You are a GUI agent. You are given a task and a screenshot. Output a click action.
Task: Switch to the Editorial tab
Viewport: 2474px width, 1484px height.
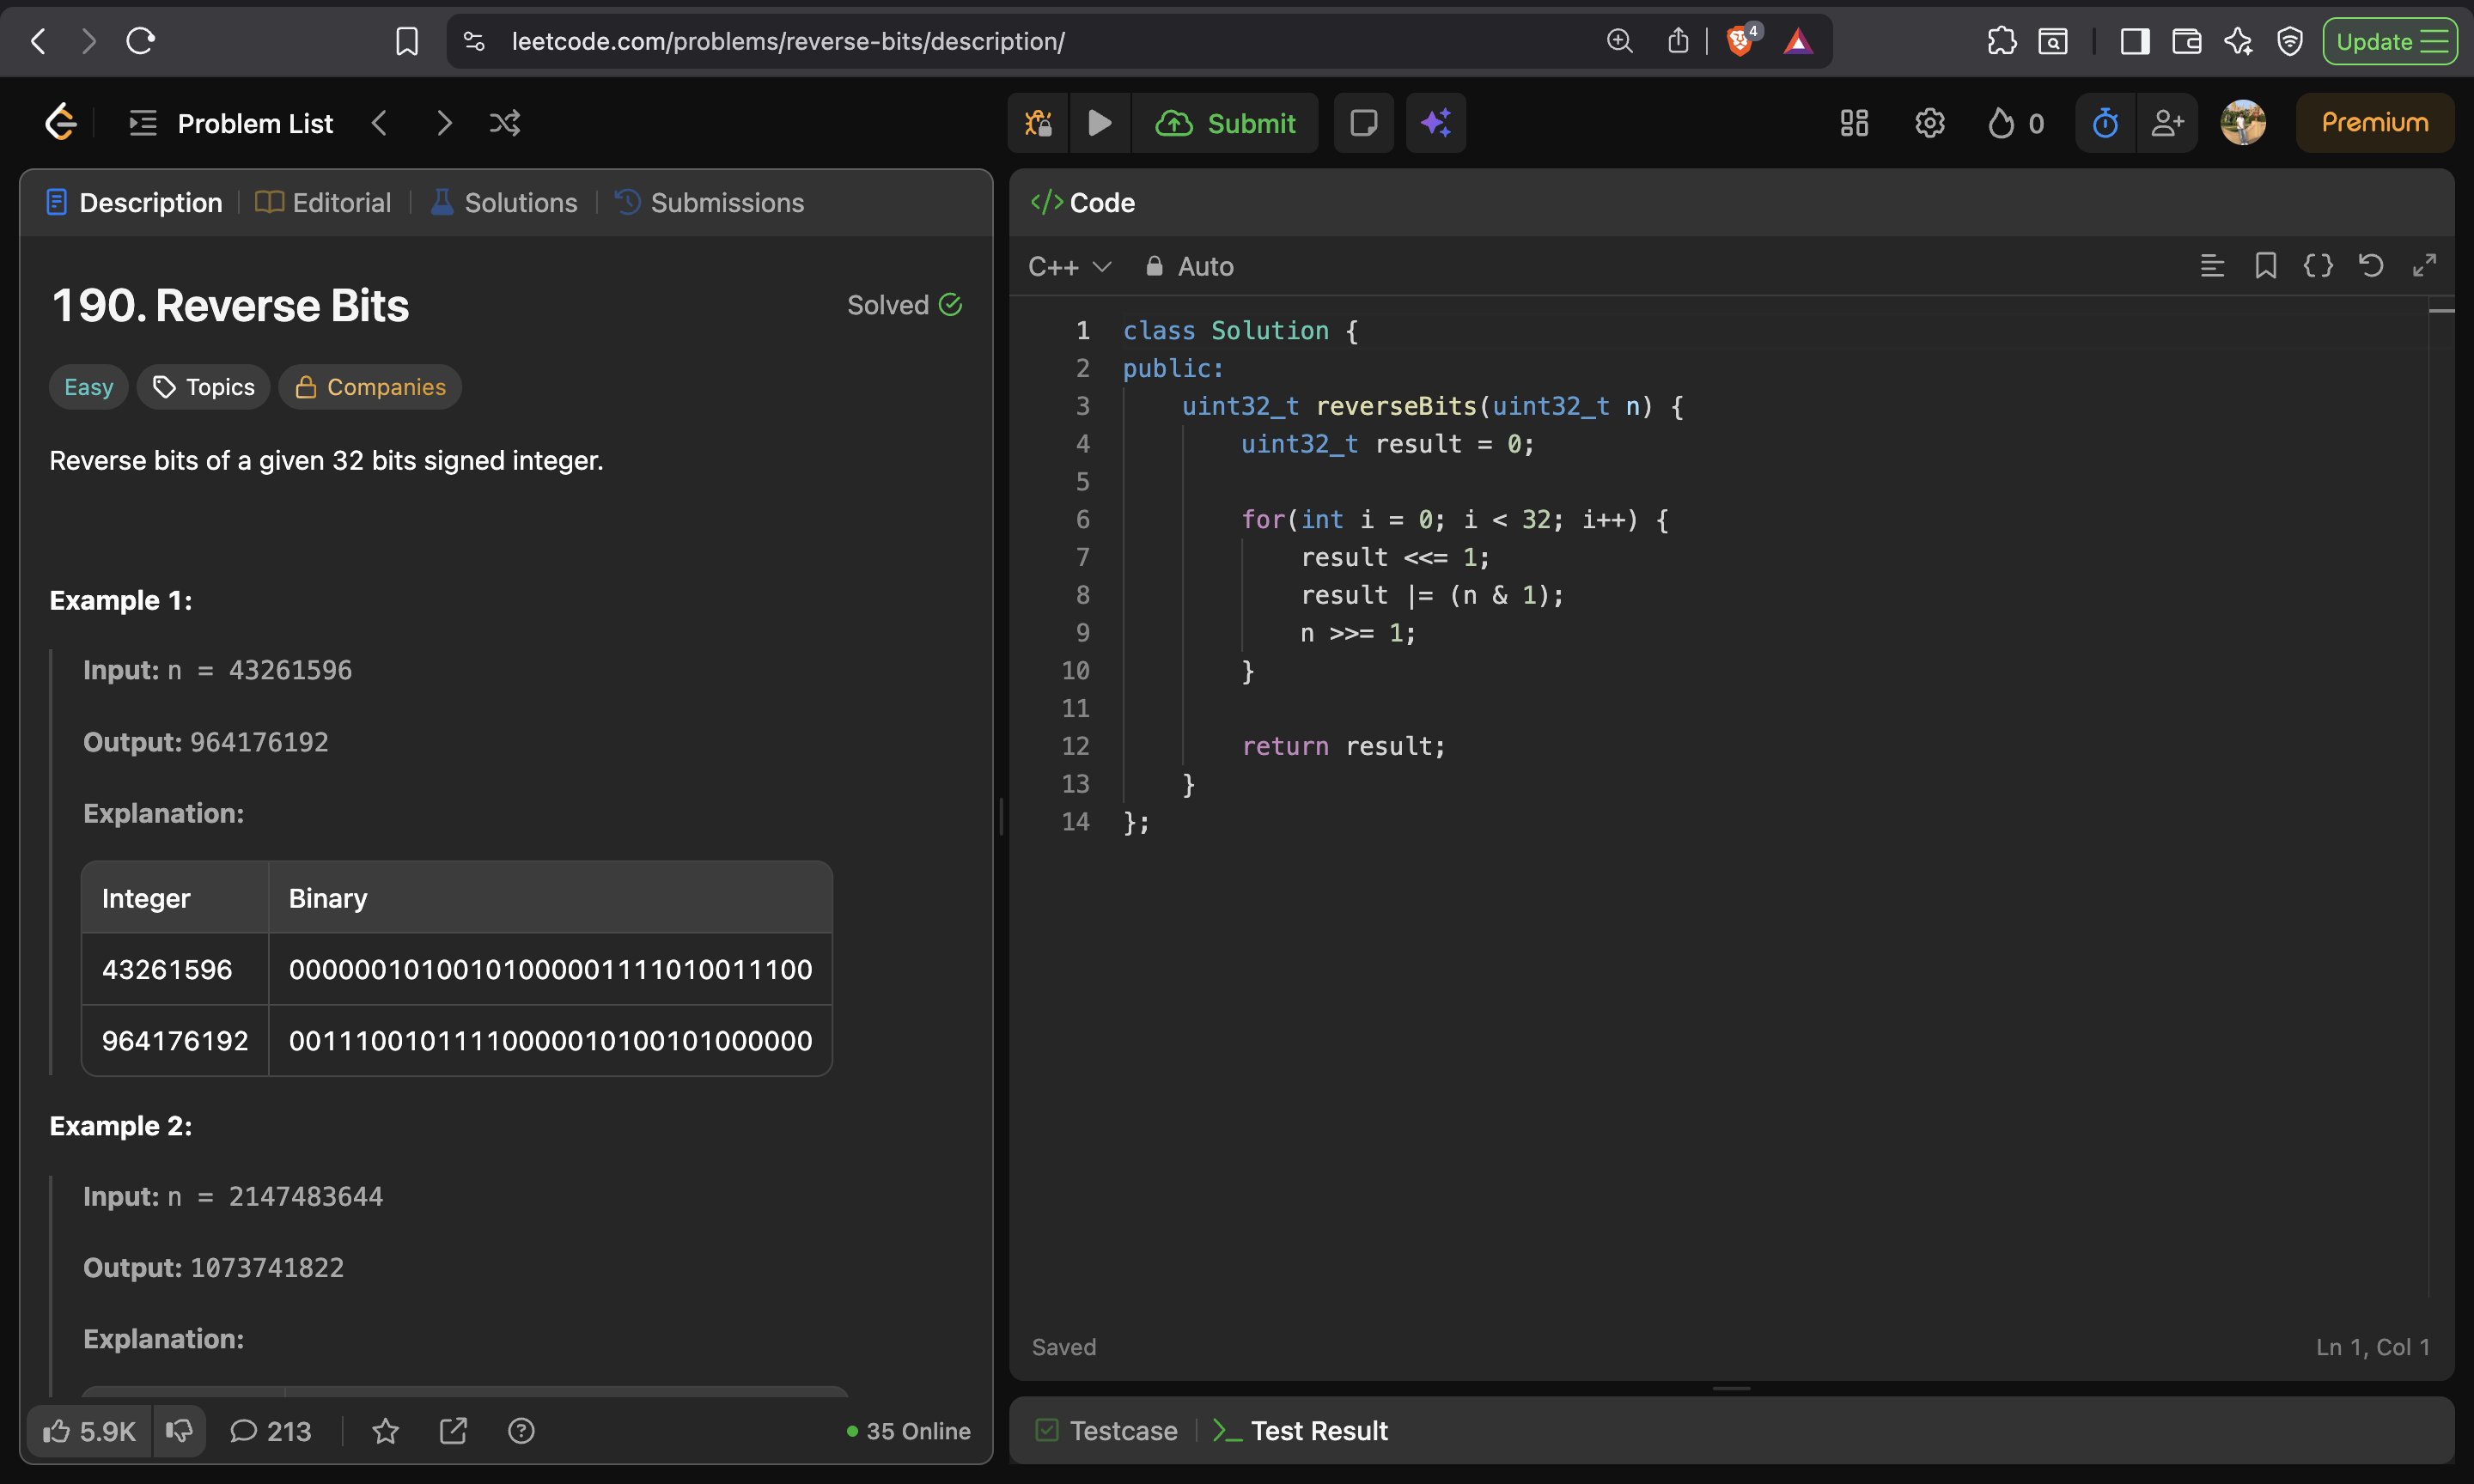click(324, 203)
